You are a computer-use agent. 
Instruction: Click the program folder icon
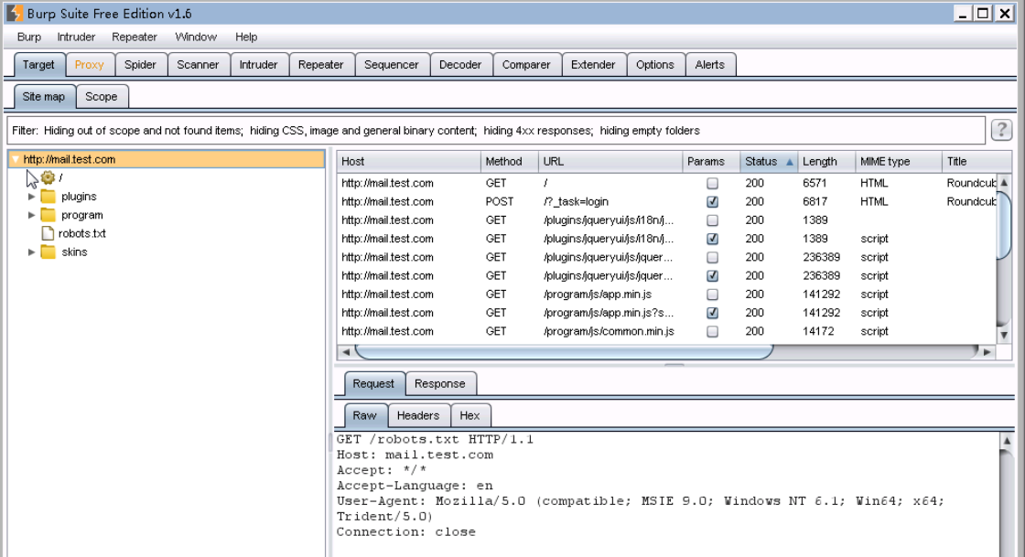click(48, 215)
